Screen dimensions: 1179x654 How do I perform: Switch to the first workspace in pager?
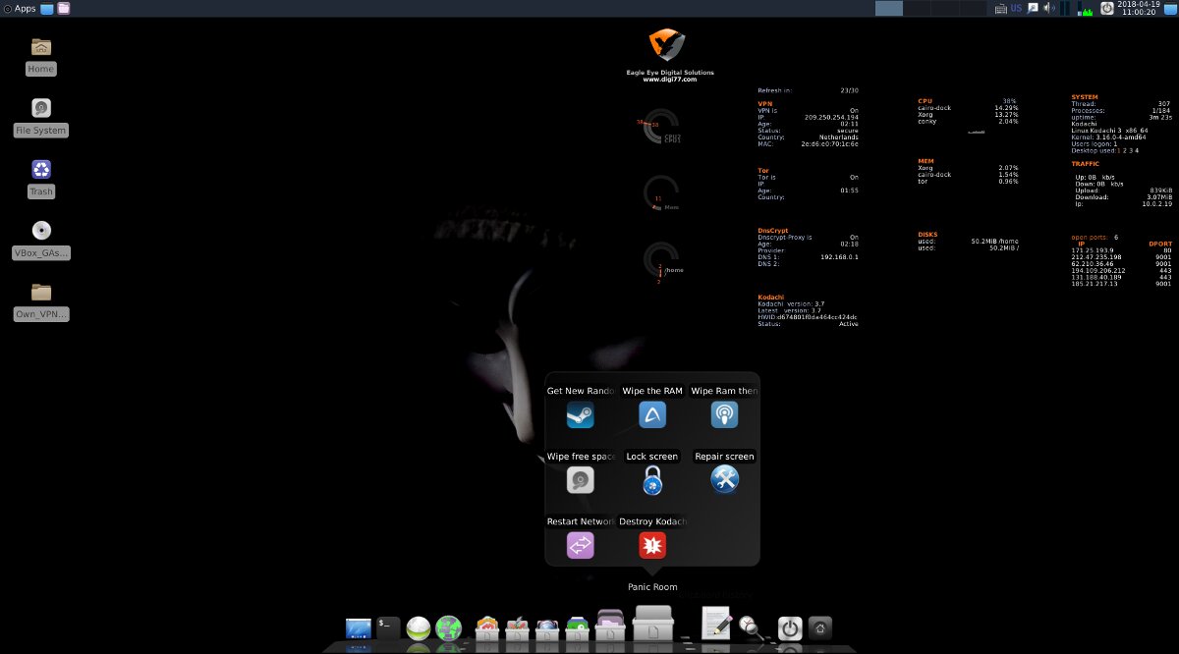tap(888, 8)
